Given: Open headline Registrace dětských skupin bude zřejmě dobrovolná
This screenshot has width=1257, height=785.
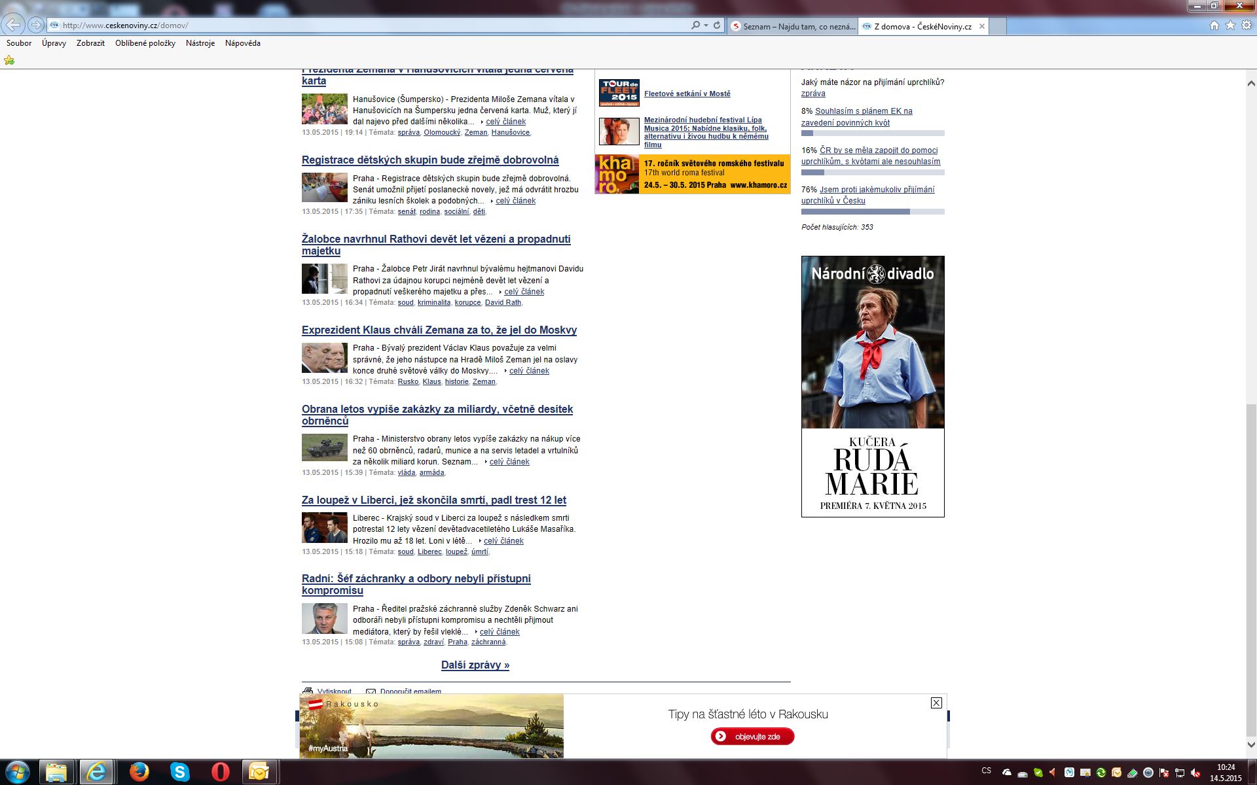Looking at the screenshot, I should 430,160.
